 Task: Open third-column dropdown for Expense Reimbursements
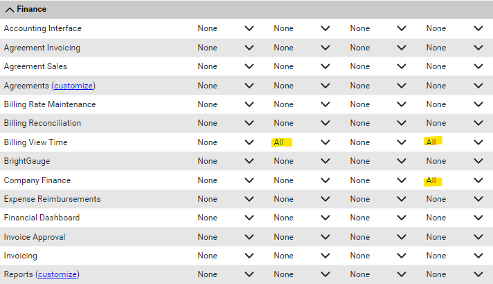click(x=378, y=199)
